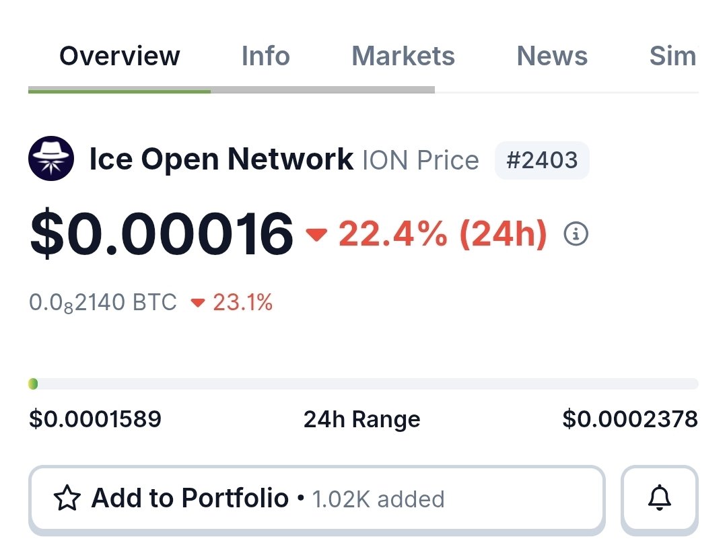The image size is (727, 545).
Task: Click the red down arrow beside 22.4%
Action: [316, 235]
